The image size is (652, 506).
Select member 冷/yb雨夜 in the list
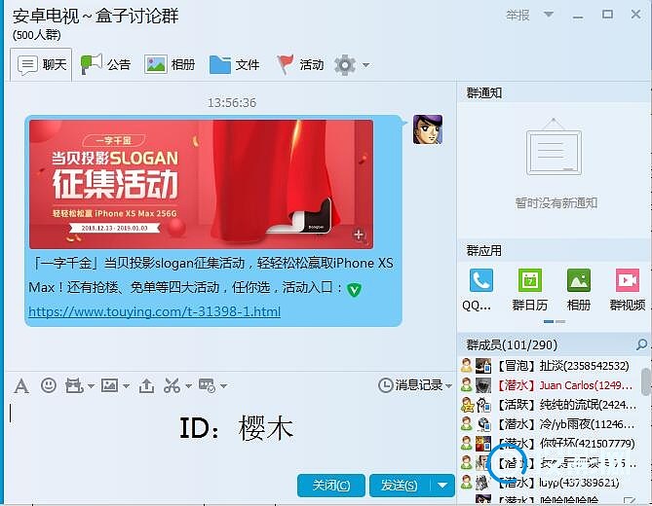tap(551, 424)
